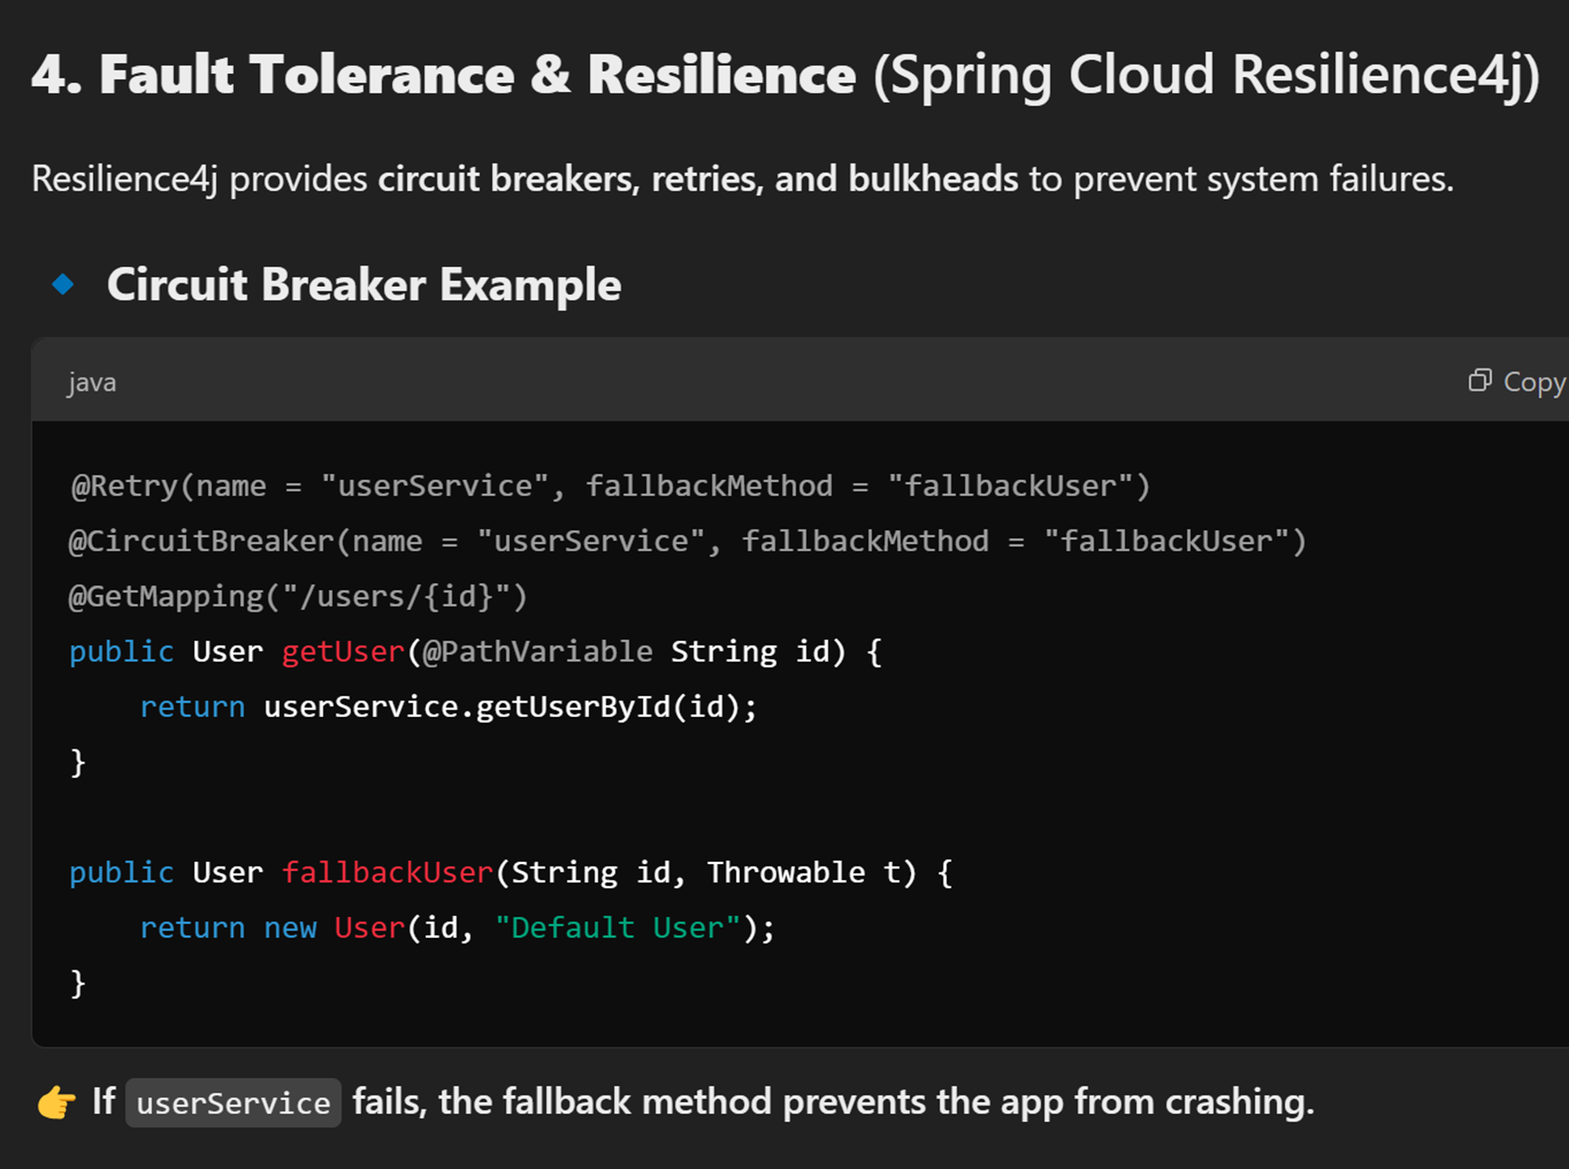Screen dimensions: 1569x1169
Task: Click the Fault Tolerance & Resilience heading
Action: click(x=443, y=74)
